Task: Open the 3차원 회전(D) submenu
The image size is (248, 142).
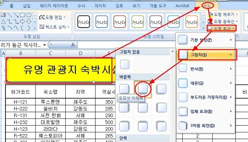Action: (x=206, y=126)
